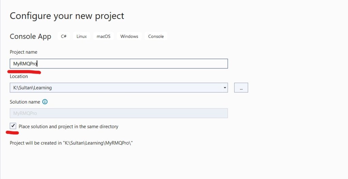Focus the Project name text field
This screenshot has height=179, width=348.
pyautogui.click(x=119, y=64)
